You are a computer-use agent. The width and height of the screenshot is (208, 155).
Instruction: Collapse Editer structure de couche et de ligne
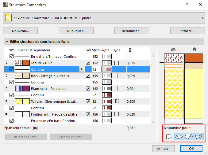(x=7, y=42)
